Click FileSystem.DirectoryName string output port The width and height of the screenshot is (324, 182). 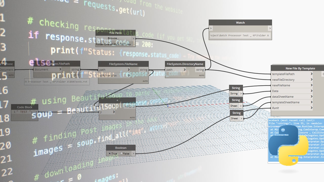tap(200, 70)
